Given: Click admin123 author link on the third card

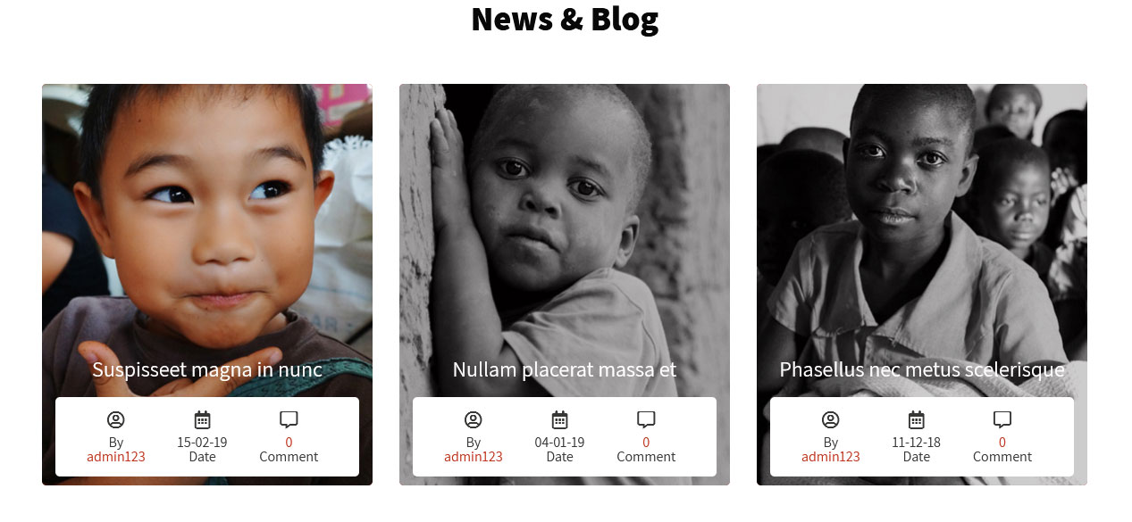Looking at the screenshot, I should click(831, 457).
